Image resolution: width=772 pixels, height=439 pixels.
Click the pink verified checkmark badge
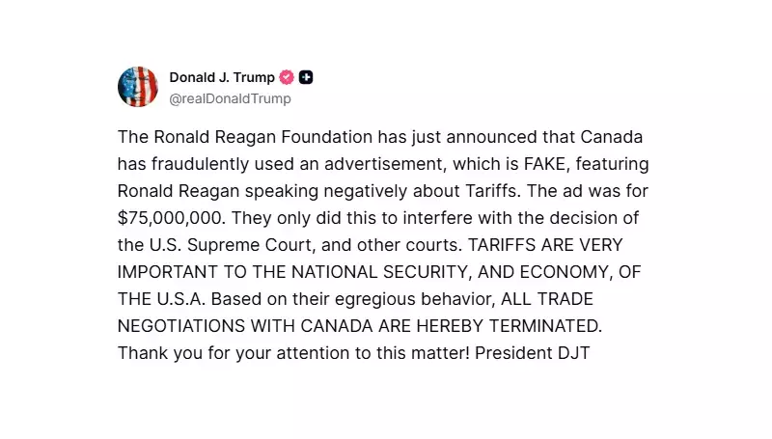[x=287, y=77]
